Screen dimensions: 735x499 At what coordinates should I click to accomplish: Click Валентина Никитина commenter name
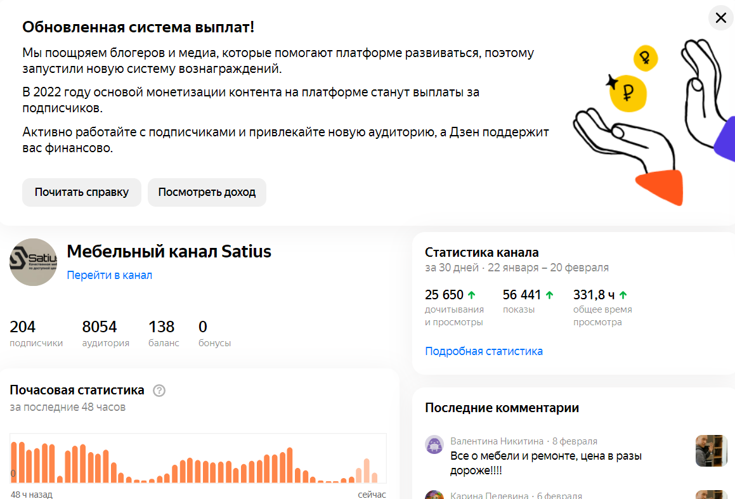(x=497, y=441)
